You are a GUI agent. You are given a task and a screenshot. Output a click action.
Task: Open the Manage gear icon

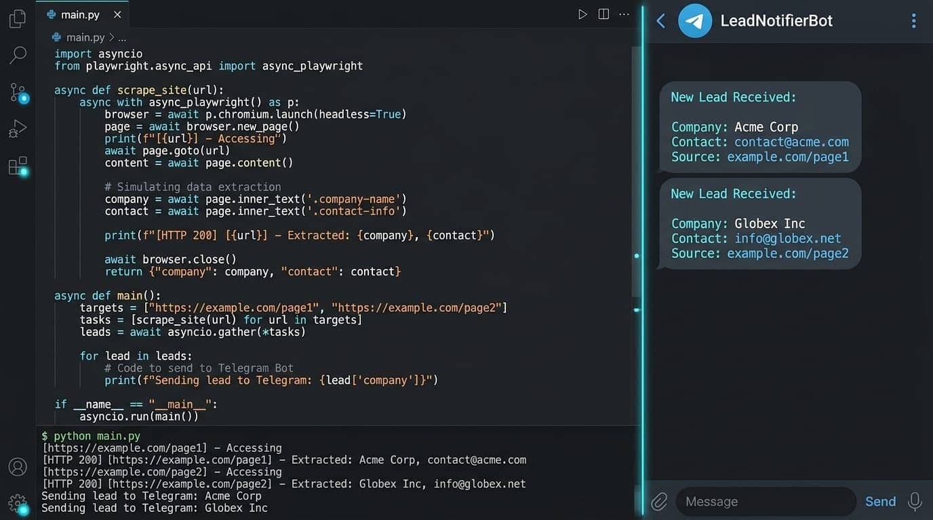tap(18, 503)
